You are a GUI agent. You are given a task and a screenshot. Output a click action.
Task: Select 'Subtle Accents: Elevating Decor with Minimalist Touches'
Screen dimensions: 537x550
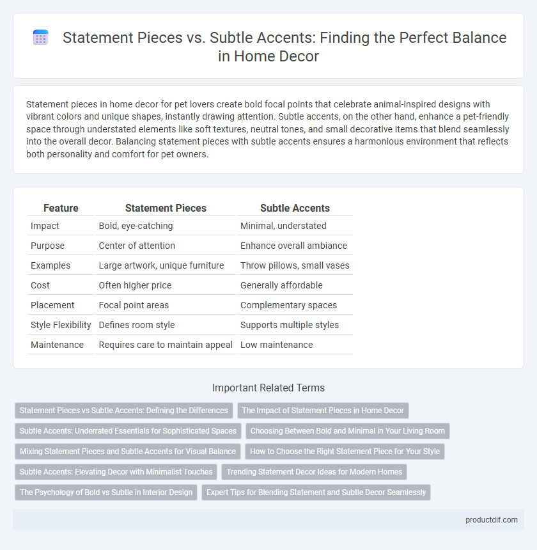[116, 472]
